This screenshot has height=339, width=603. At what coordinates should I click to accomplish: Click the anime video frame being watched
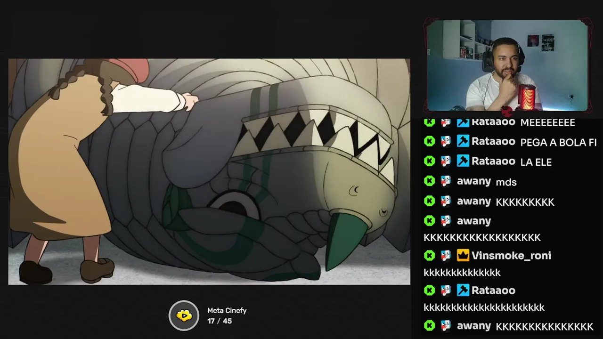(209, 171)
